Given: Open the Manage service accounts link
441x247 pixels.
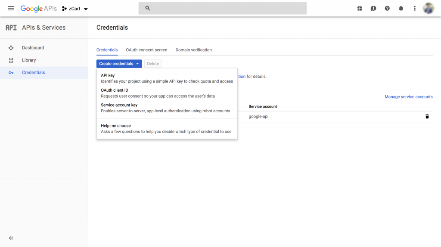Looking at the screenshot, I should [x=408, y=97].
